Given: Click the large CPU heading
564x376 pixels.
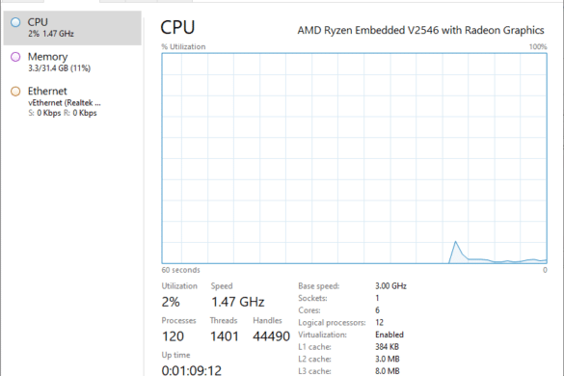Looking at the screenshot, I should (177, 27).
